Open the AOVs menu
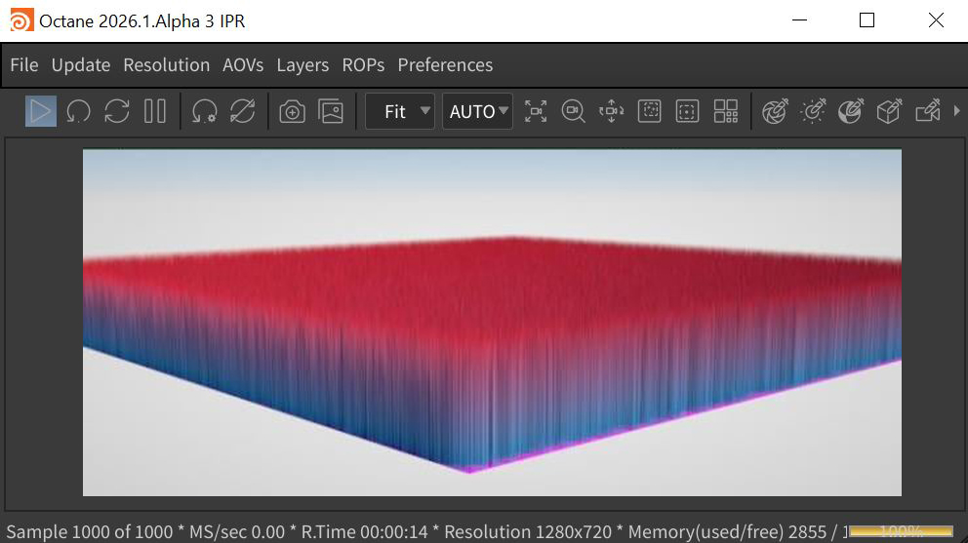 pos(243,65)
